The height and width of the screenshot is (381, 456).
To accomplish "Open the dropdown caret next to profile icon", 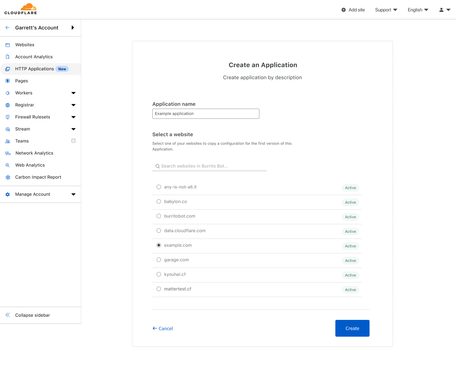I will [x=448, y=10].
